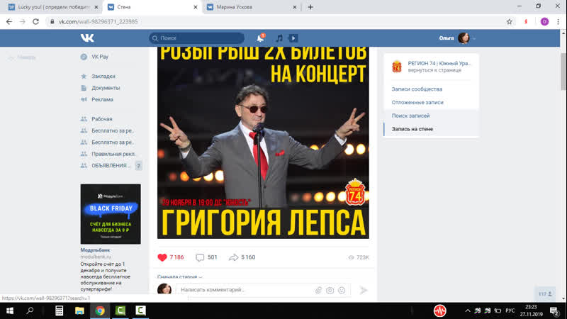Click the РЕГИОН 74 community logo
The image size is (567, 319).
point(397,67)
